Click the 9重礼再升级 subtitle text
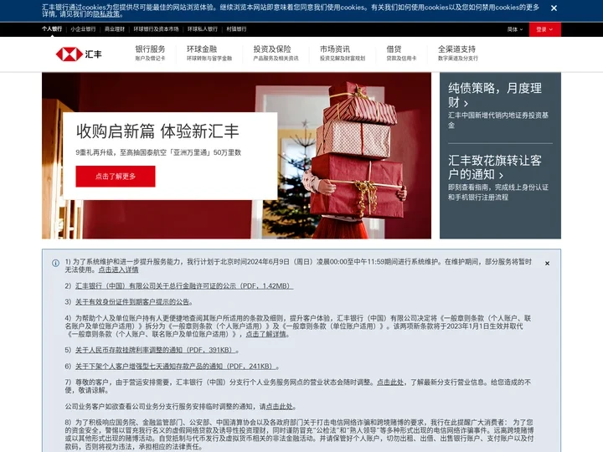603x452 pixels. point(158,152)
